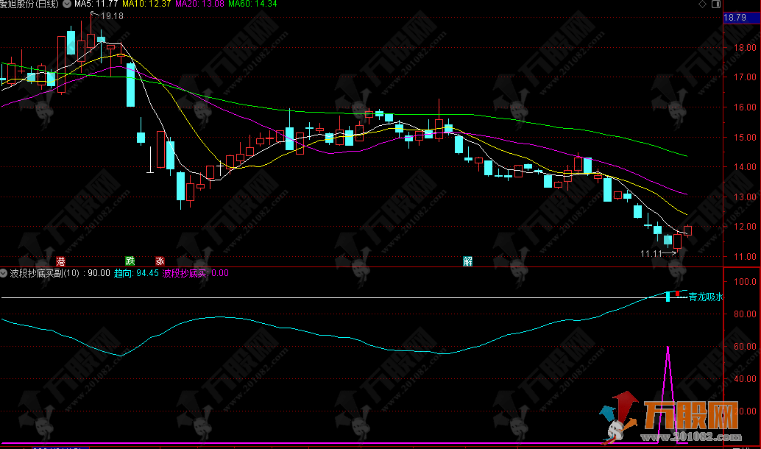Screen dimensions: 761x449
Task: Click the green 跌 marker
Action: [130, 261]
